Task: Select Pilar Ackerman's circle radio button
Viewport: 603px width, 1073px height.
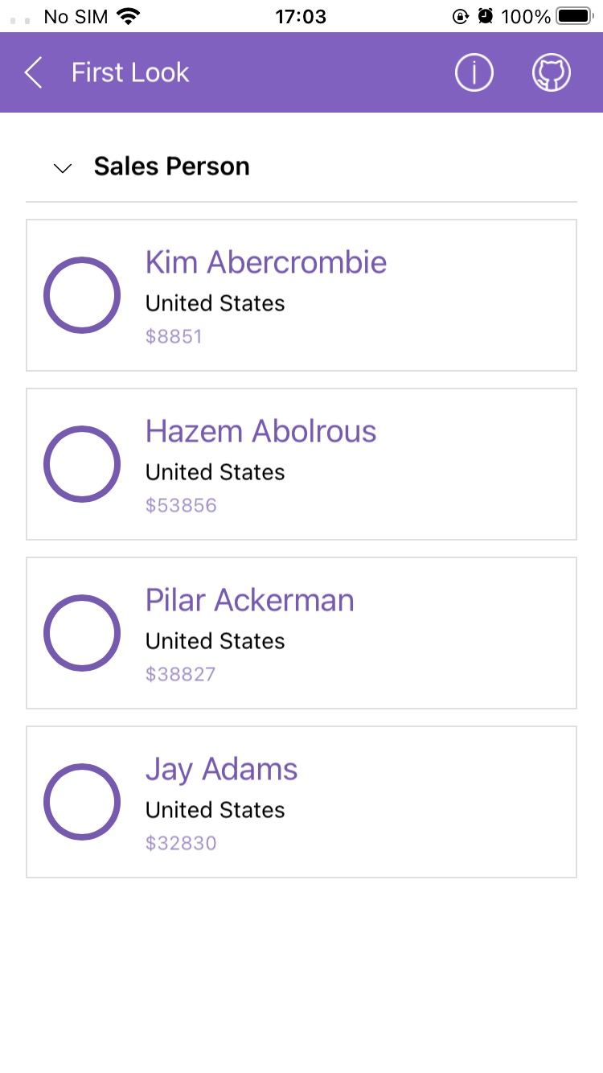Action: point(82,633)
